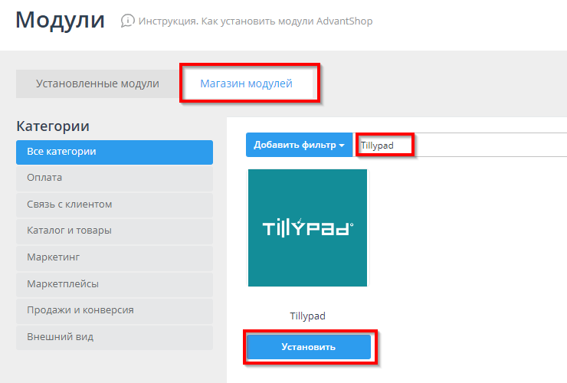Viewport: 567px width, 383px height.
Task: Select the Магазин модулей tab
Action: [246, 84]
